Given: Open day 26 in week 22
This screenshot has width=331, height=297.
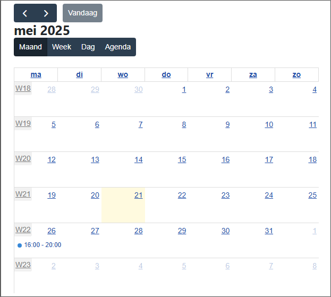Looking at the screenshot, I should [52, 231].
